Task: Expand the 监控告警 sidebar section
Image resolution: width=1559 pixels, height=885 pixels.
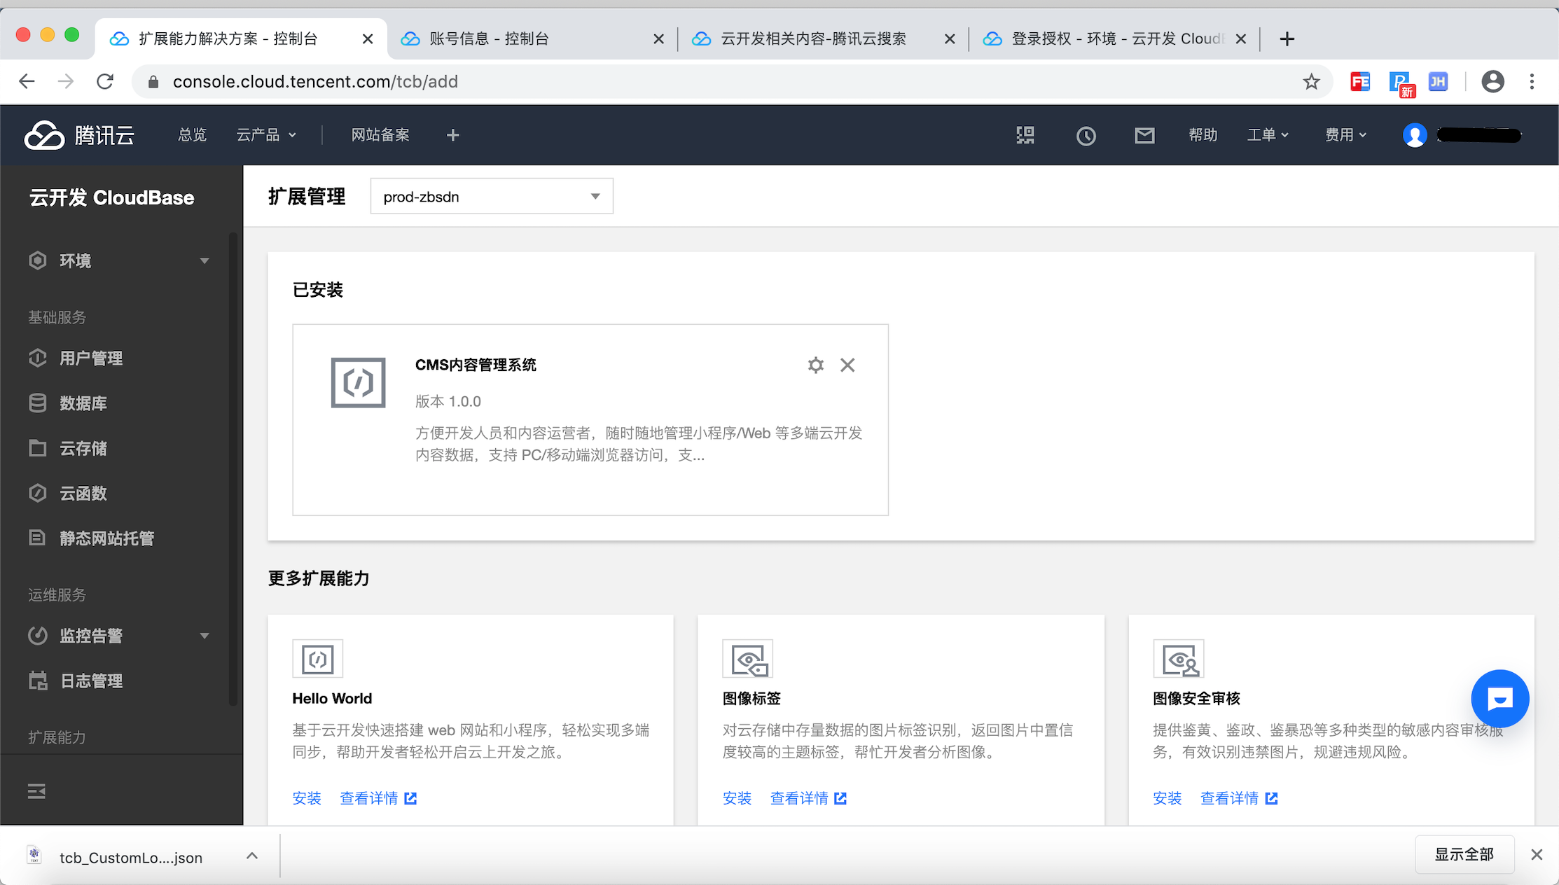Action: [119, 636]
